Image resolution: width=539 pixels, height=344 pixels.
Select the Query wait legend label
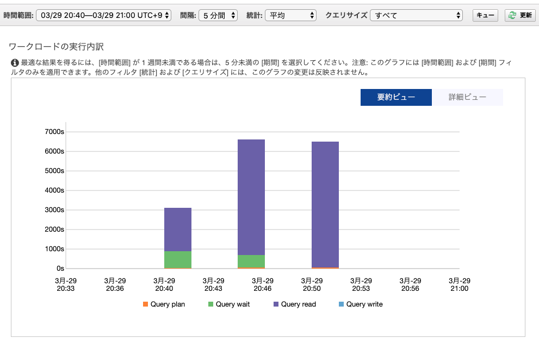(x=233, y=304)
